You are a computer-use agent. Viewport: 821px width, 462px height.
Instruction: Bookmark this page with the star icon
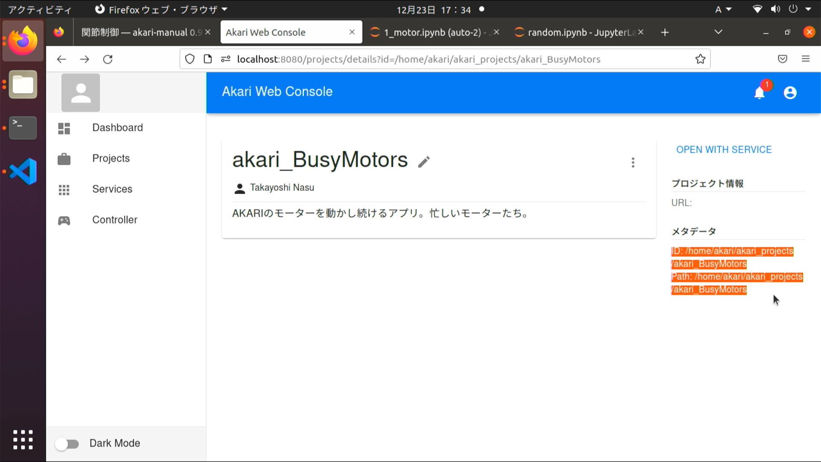(700, 59)
